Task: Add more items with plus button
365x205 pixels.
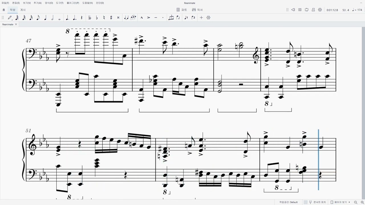Action: tap(201, 18)
